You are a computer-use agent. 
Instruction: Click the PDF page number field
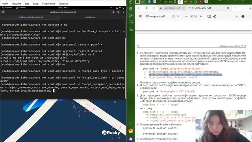pyautogui.click(x=173, y=16)
